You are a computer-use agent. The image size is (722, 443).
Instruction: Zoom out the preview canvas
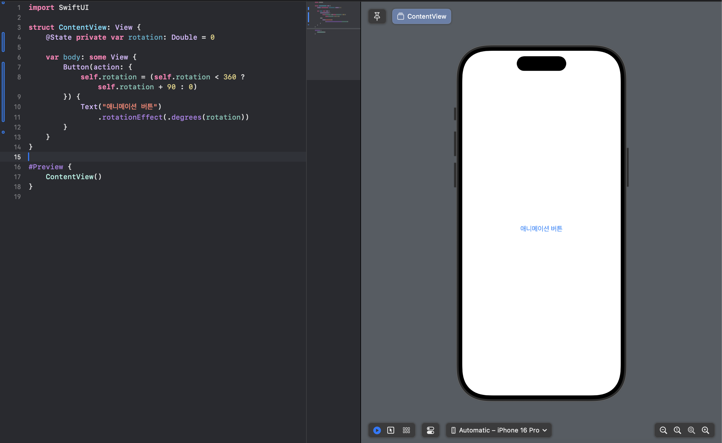click(x=663, y=430)
